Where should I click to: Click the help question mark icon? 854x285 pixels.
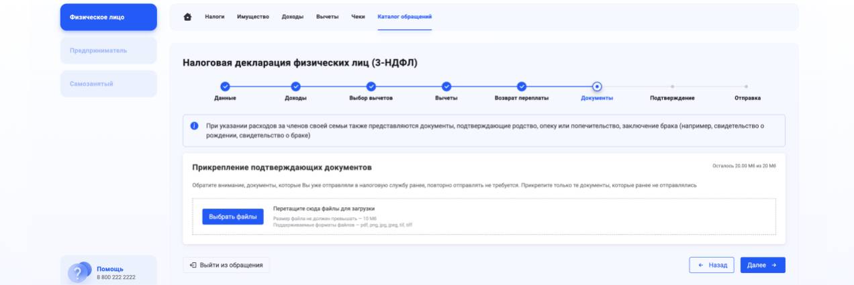[x=79, y=272]
